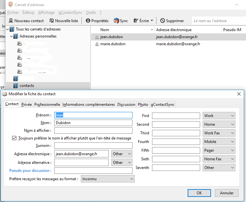Open the gContactSync menu
The width and height of the screenshot is (246, 202).
tap(70, 13)
